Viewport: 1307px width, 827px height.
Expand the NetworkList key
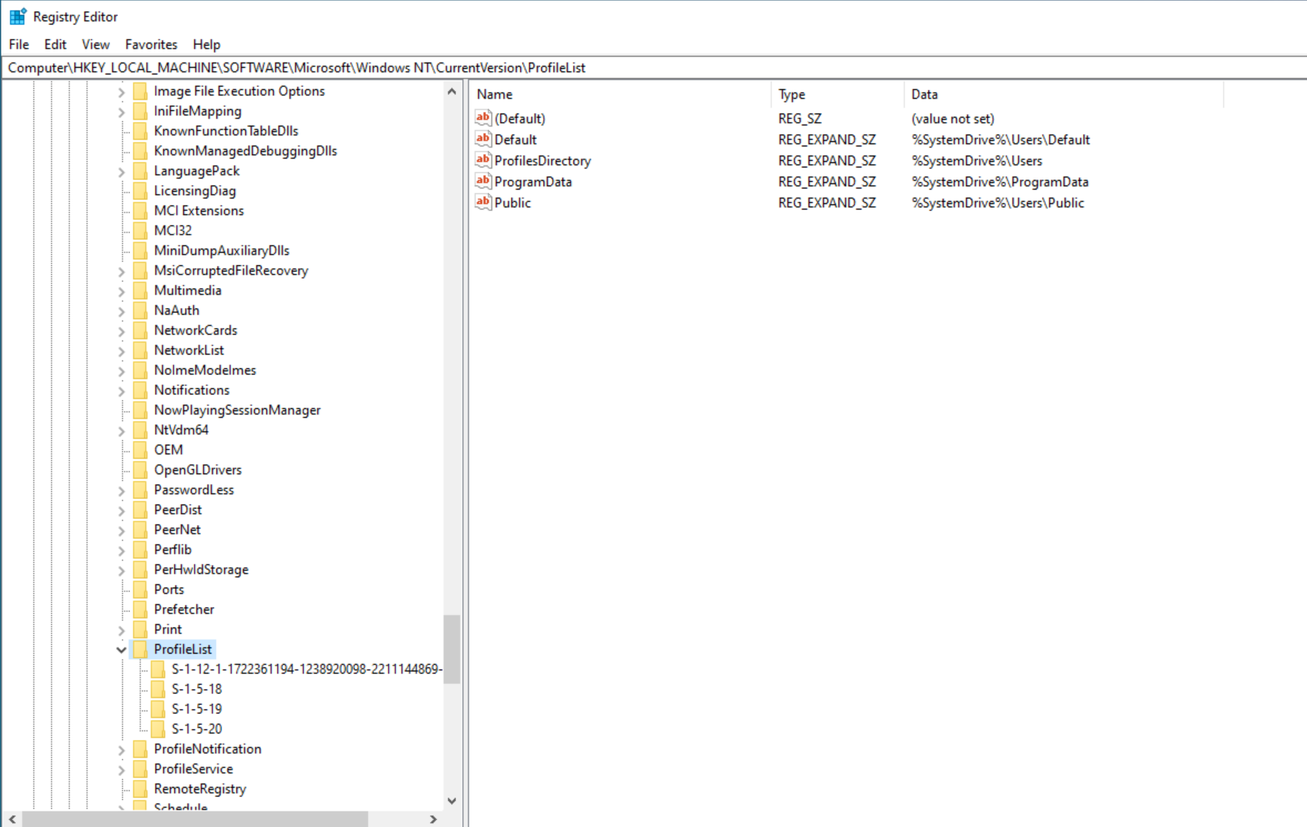(121, 351)
